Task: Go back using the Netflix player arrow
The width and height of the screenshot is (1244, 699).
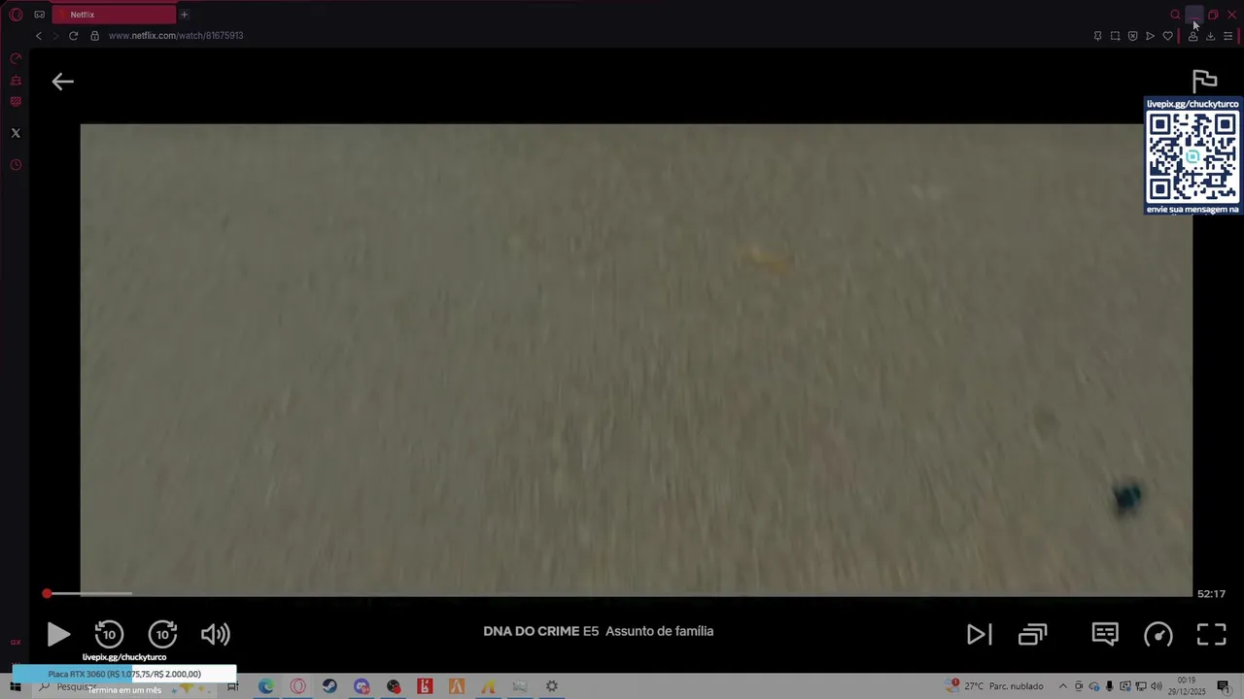Action: (62, 82)
